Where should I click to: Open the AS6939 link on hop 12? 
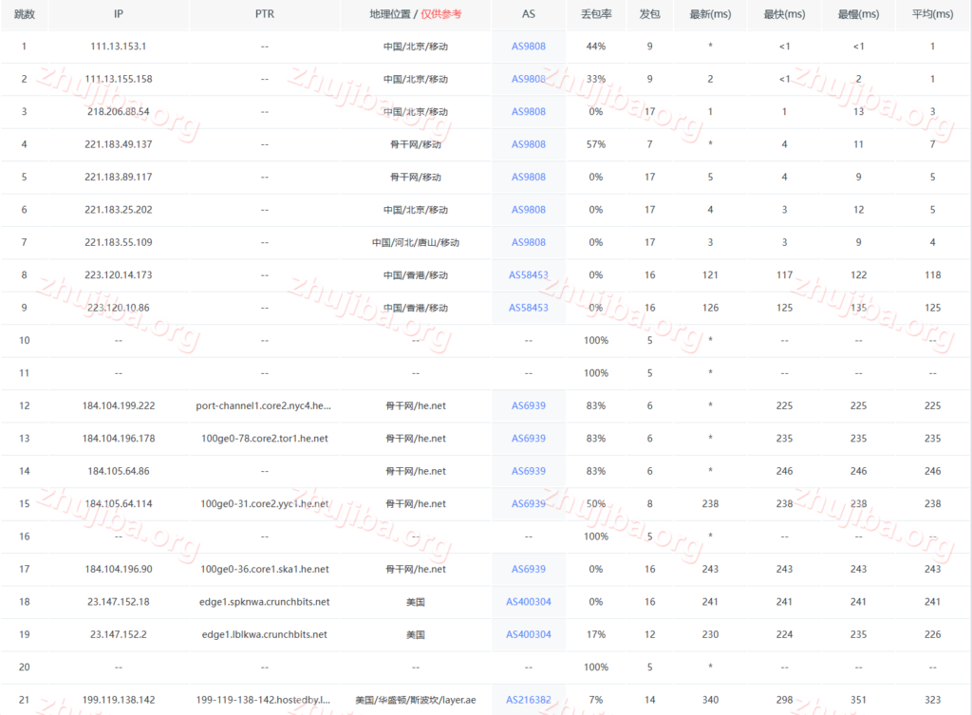pyautogui.click(x=528, y=405)
